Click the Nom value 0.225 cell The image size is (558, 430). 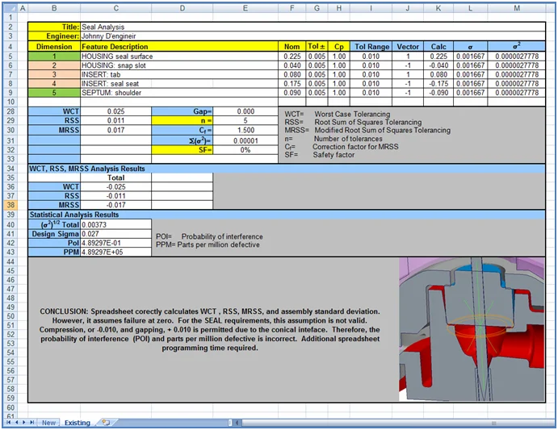pyautogui.click(x=292, y=56)
